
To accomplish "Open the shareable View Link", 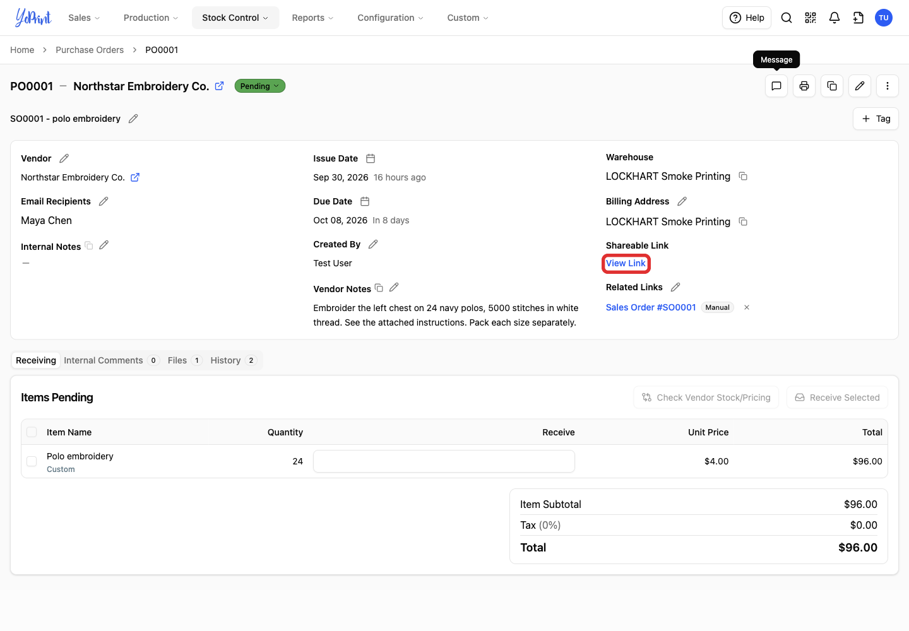I will pos(626,263).
